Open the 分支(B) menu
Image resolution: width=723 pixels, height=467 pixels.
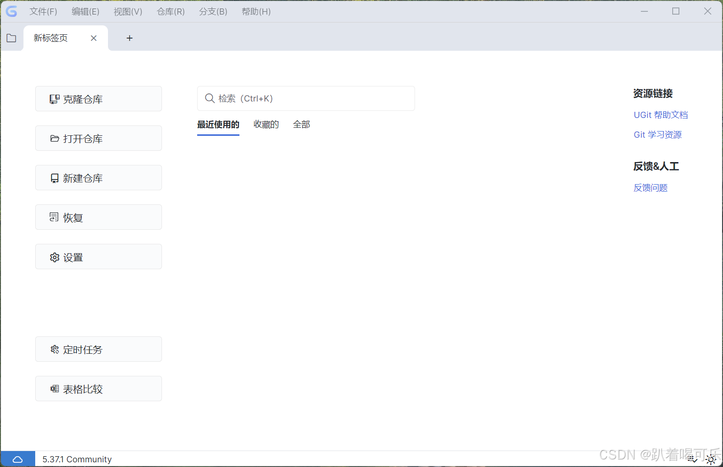pyautogui.click(x=213, y=11)
